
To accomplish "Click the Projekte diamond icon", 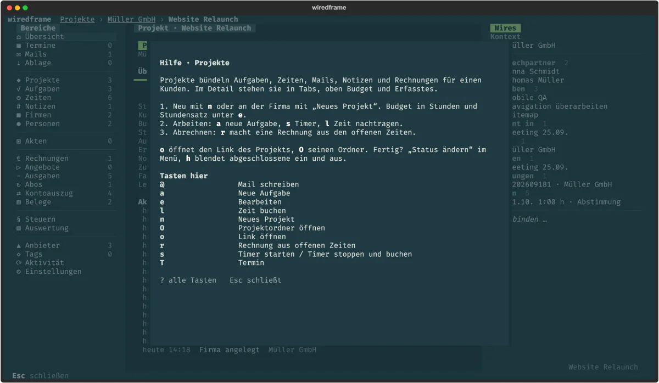I will 19,80.
